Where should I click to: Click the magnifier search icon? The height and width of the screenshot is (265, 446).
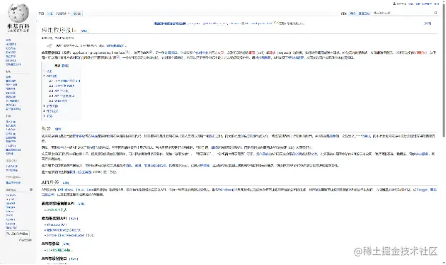(x=435, y=13)
